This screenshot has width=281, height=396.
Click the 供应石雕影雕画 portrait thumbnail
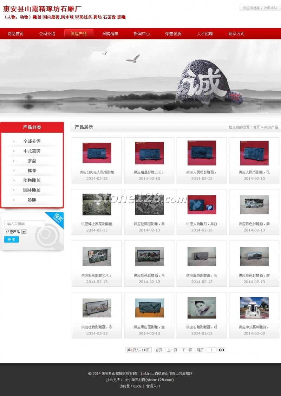click(202, 308)
